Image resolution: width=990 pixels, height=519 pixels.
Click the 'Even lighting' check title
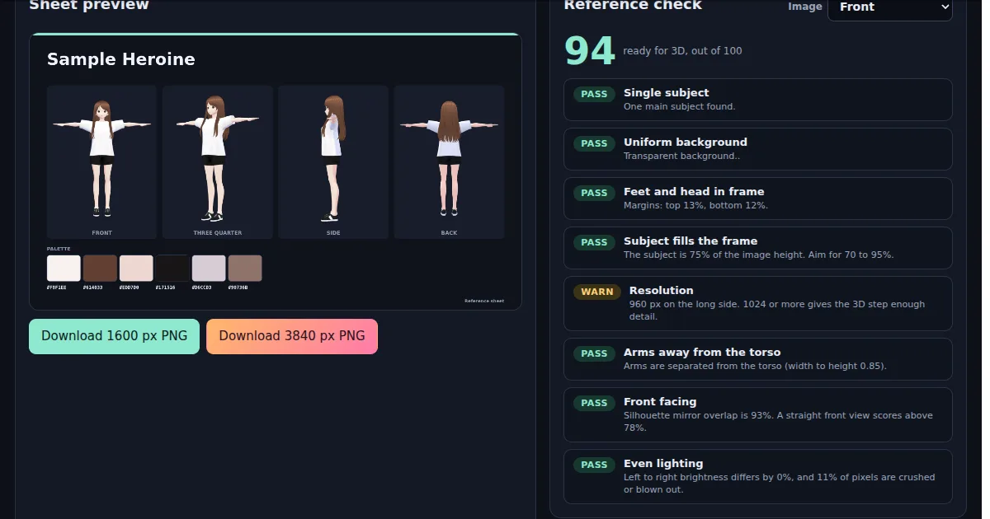click(663, 464)
